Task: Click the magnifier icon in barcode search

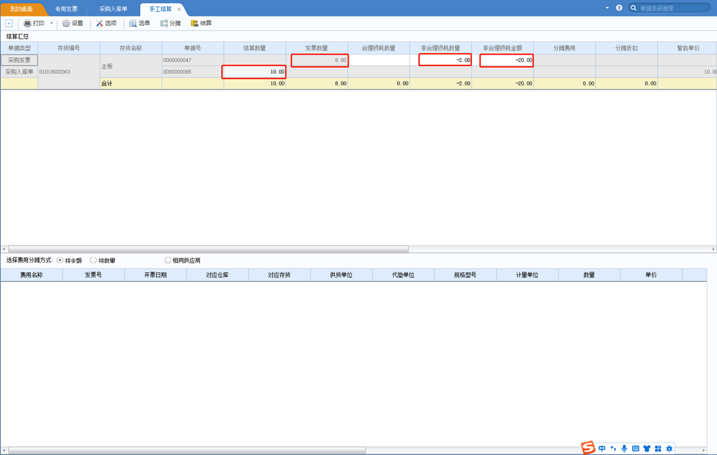Action: pyautogui.click(x=634, y=8)
